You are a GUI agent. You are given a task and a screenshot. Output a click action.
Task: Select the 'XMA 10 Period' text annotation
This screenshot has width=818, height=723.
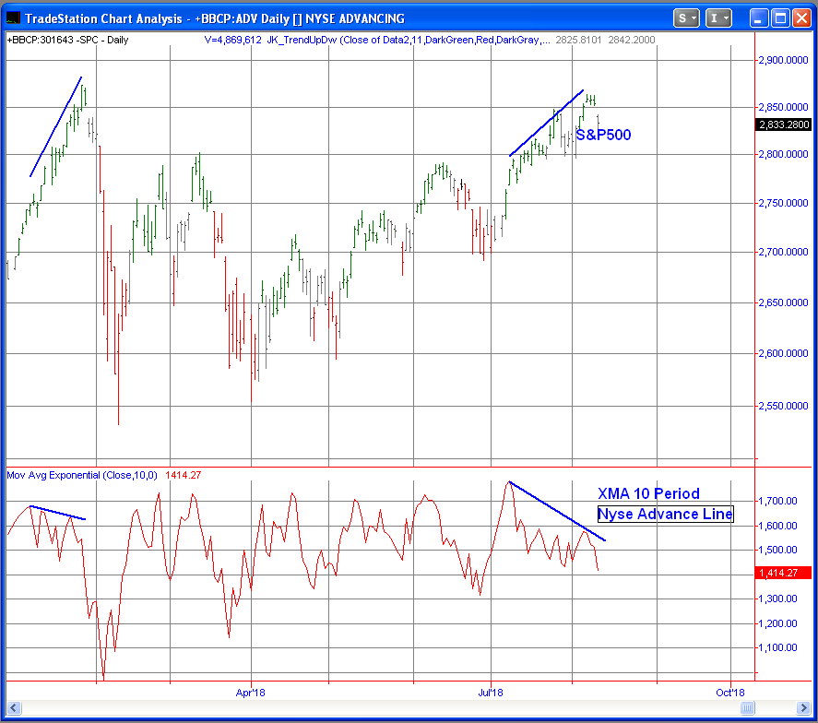648,493
